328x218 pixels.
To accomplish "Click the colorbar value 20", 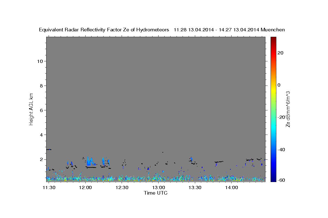I will point(280,53).
